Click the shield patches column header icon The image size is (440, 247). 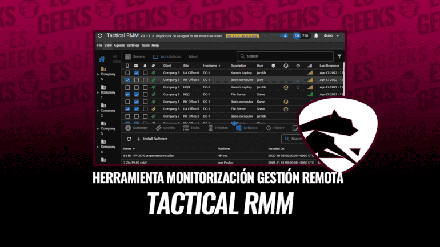(x=273, y=66)
